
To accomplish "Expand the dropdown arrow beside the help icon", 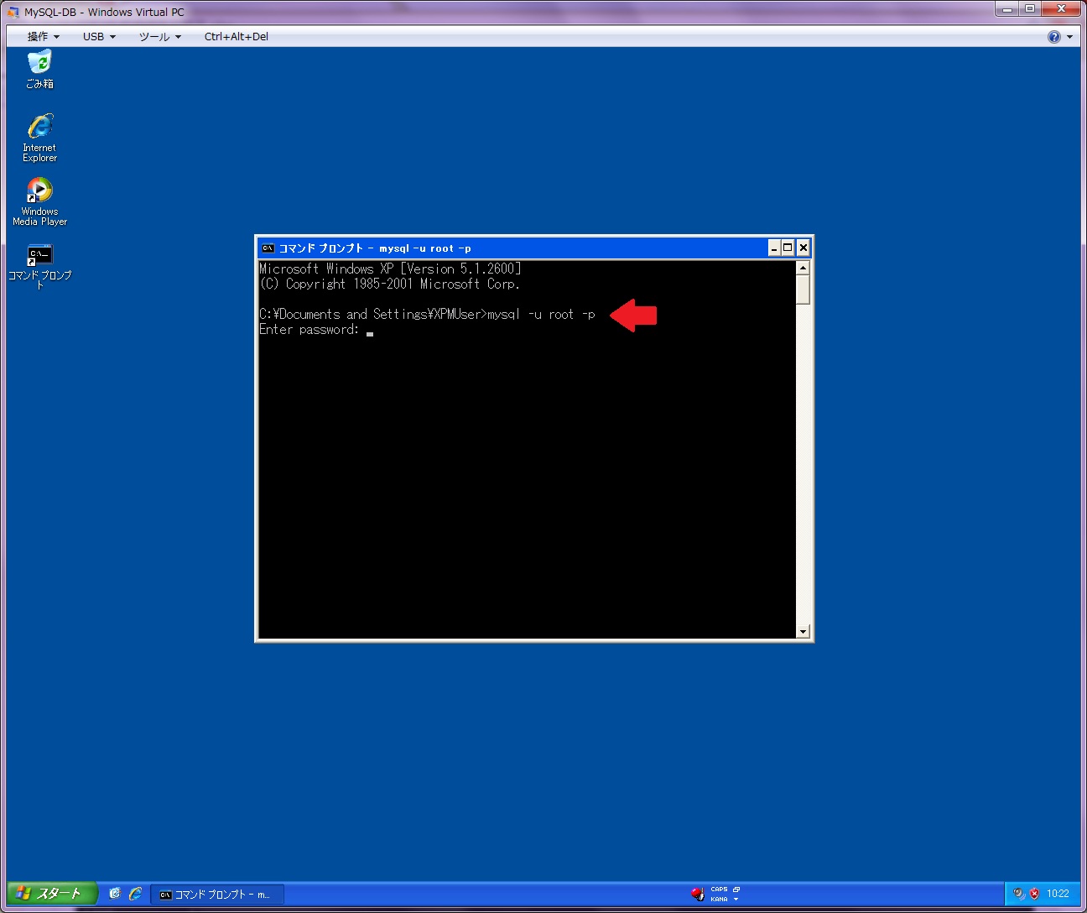I will pyautogui.click(x=1069, y=37).
